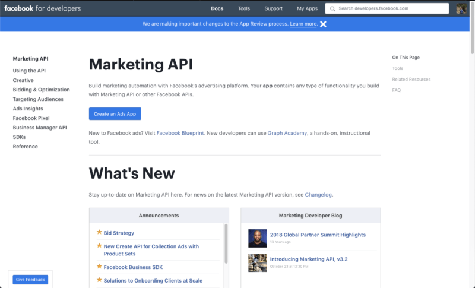
Task: Open the user profile avatar
Action: (461, 8)
